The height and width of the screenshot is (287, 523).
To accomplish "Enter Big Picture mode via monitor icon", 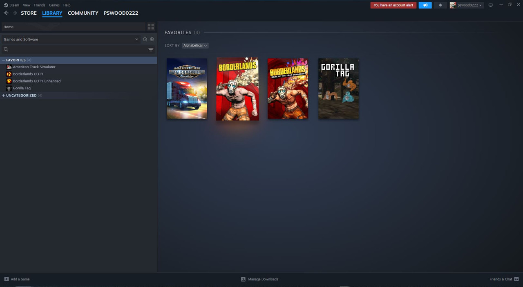I will [491, 5].
